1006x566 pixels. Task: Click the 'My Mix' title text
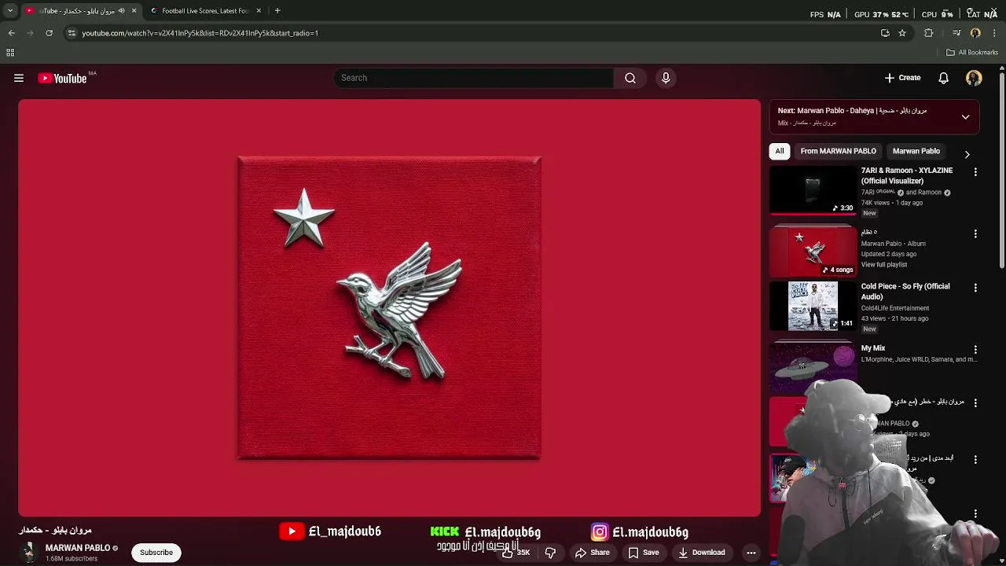tap(873, 348)
